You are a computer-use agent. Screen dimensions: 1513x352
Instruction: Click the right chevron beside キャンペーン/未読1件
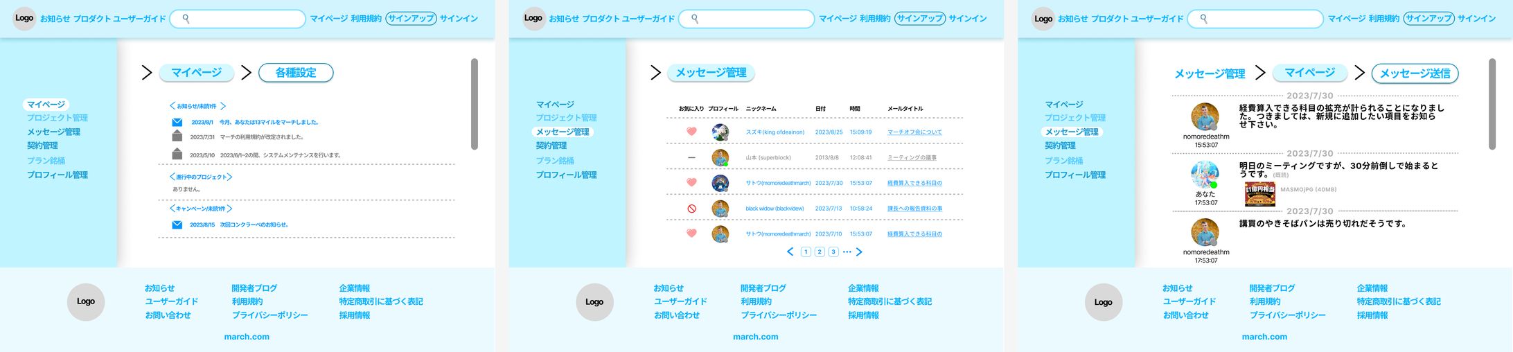click(x=229, y=209)
